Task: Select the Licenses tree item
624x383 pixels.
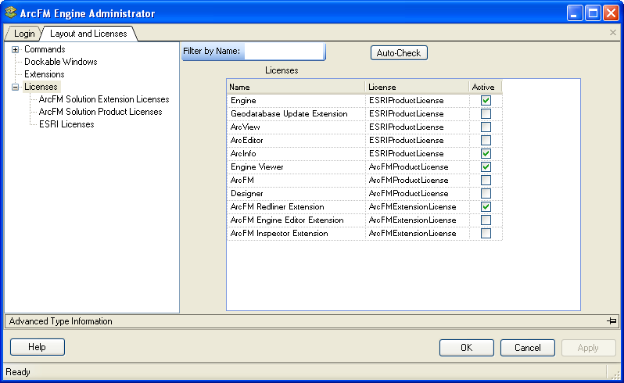Action: click(41, 87)
